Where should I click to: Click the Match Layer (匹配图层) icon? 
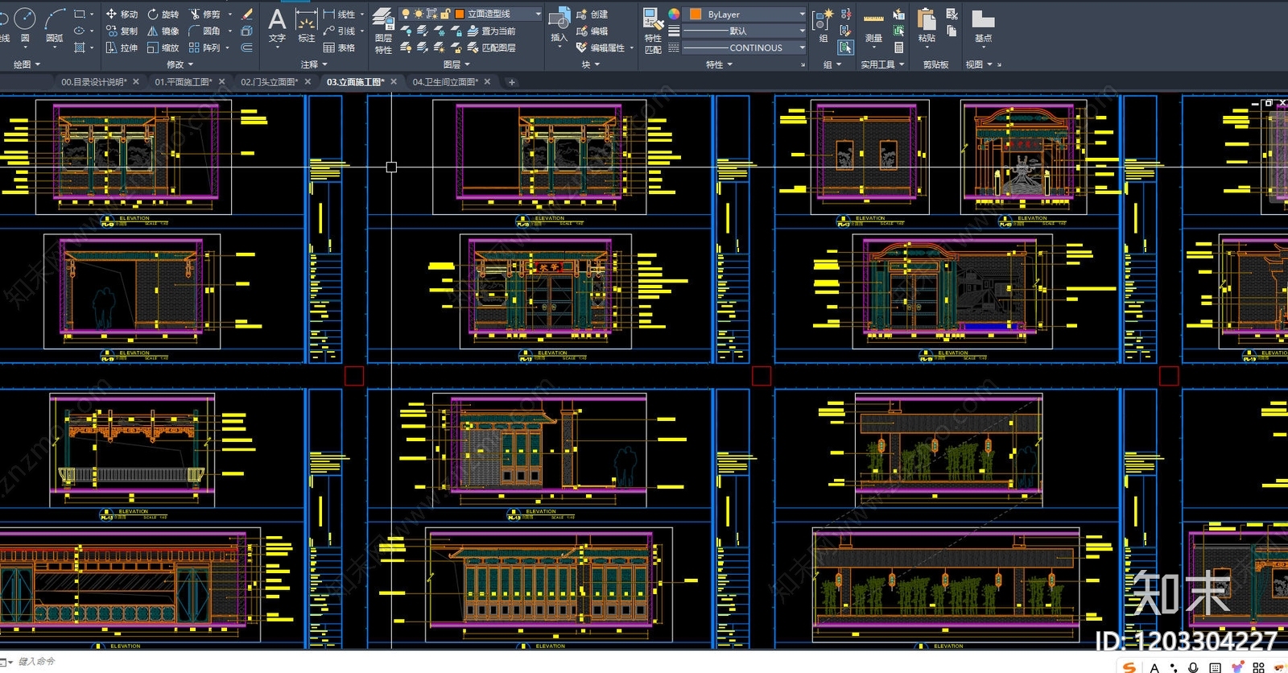click(490, 47)
